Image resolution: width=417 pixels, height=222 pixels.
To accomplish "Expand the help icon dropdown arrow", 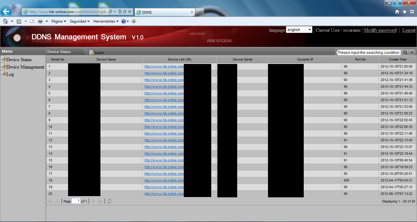I will pos(128,21).
